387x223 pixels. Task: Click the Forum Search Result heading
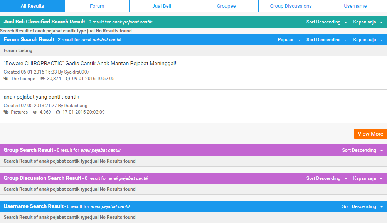pos(29,39)
